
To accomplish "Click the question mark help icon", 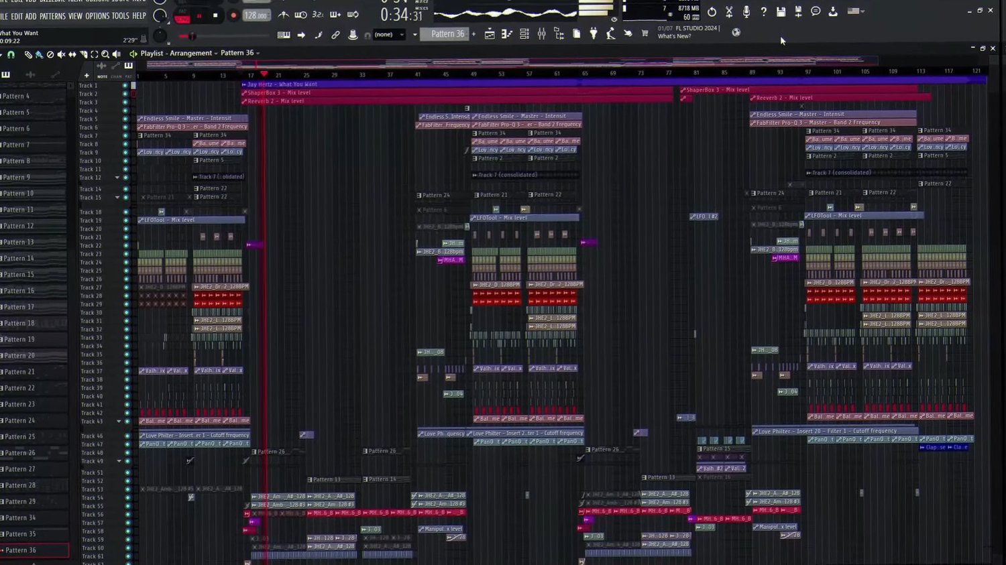I will (x=763, y=11).
